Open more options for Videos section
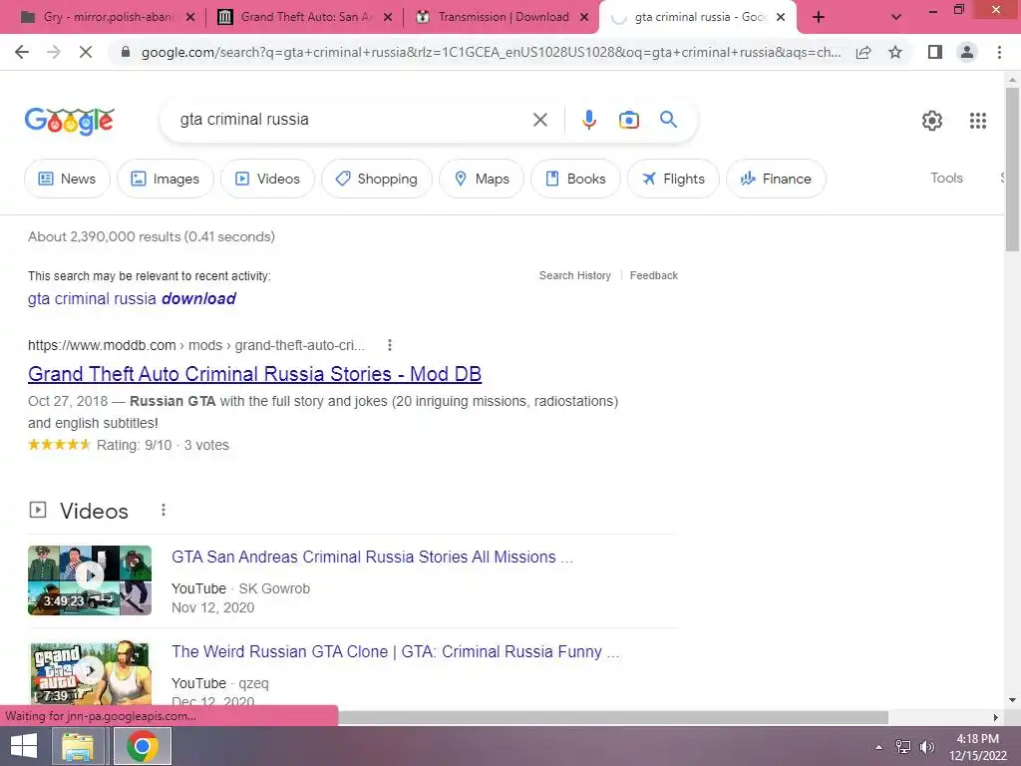1021x766 pixels. [x=163, y=510]
